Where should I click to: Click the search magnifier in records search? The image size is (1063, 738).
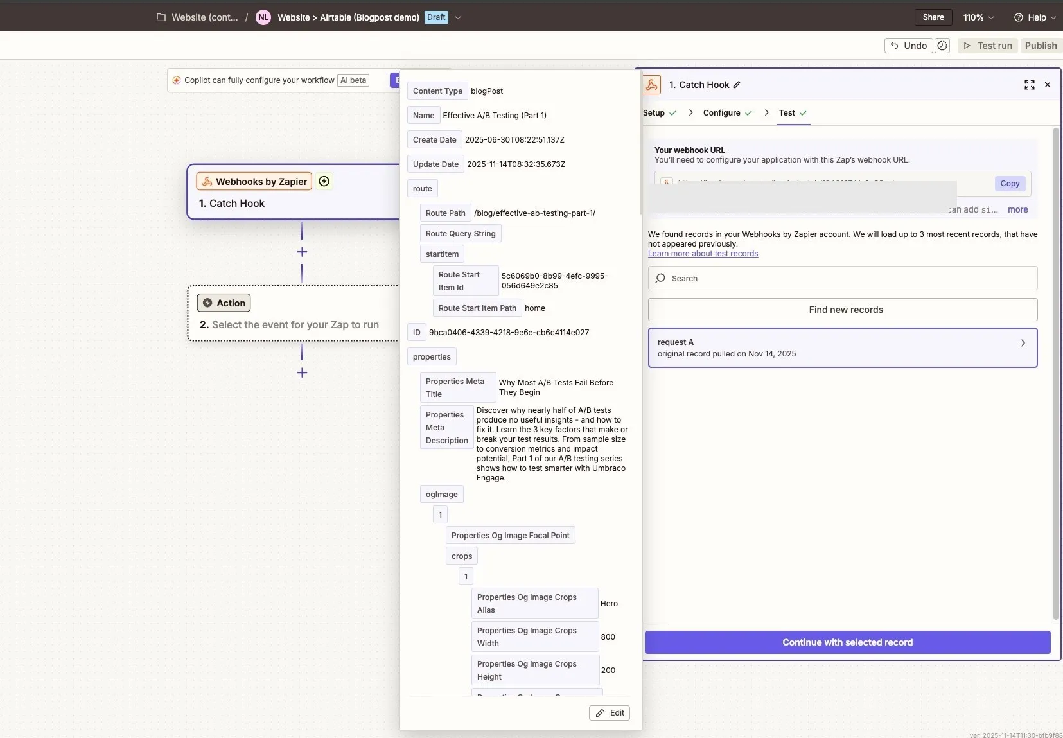660,278
